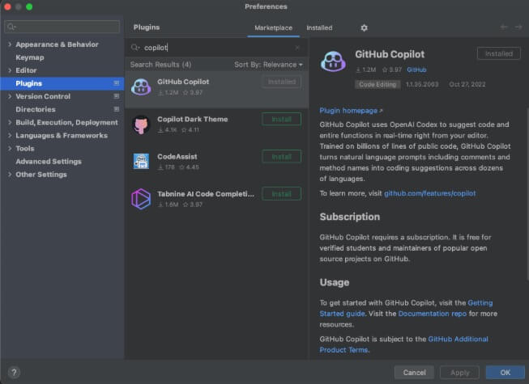The image size is (529, 384).
Task: Click the plugin search field
Action: 215,48
